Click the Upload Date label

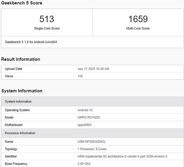tap(13, 69)
